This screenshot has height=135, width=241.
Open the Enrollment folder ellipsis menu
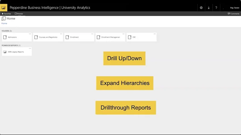(x=92, y=34)
